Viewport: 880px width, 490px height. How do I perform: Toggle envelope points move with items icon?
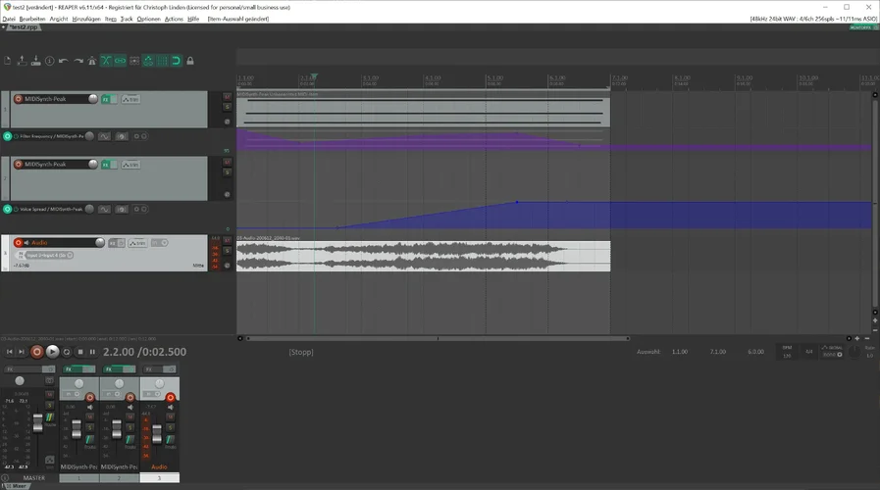148,61
